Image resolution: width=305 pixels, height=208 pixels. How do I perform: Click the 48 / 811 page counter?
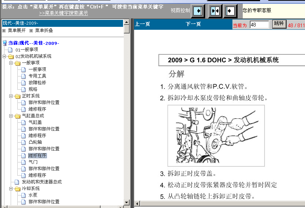click(296, 25)
